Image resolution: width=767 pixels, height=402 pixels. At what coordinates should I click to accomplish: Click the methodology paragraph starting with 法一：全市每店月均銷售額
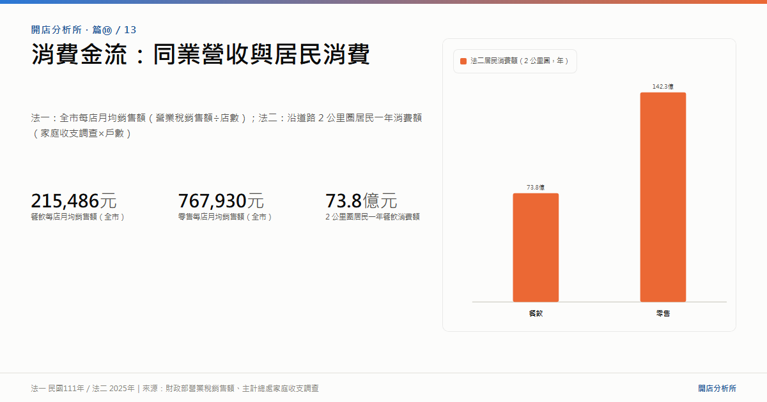(x=226, y=126)
